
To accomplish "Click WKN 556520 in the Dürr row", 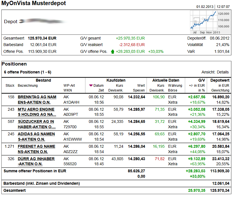I will pos(70,164).
